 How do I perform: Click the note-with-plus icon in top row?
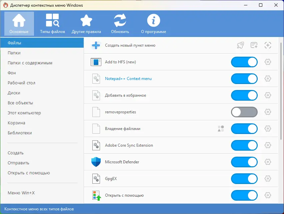(254, 45)
